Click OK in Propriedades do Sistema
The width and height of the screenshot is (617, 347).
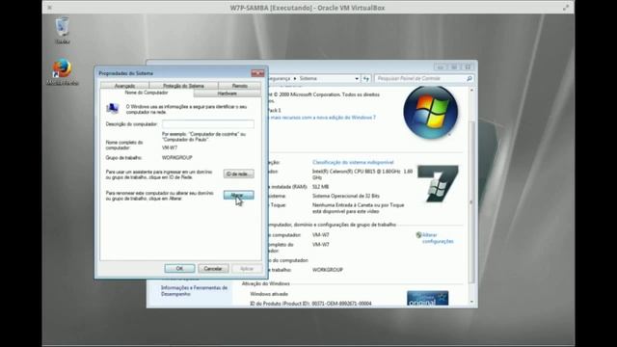click(179, 268)
